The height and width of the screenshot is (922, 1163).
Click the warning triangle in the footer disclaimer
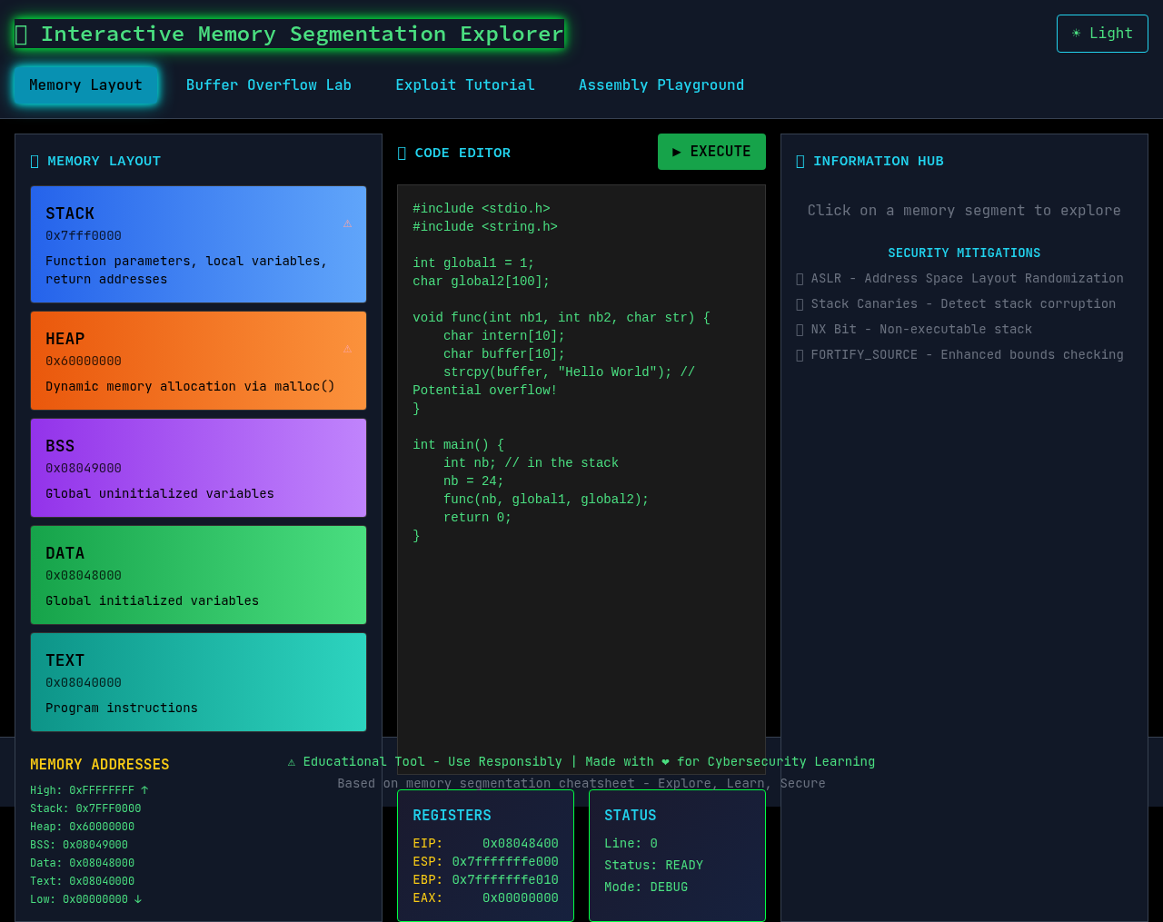tap(291, 761)
